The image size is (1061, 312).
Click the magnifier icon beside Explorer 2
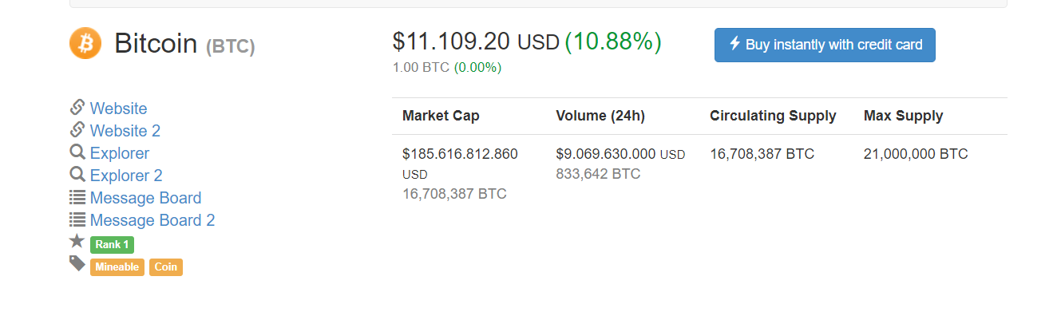click(77, 174)
